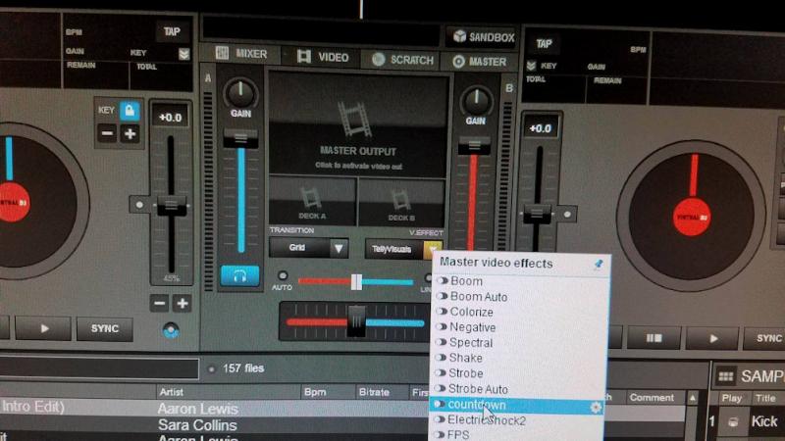
Task: Tap tempo with left deck TAP button
Action: [172, 31]
